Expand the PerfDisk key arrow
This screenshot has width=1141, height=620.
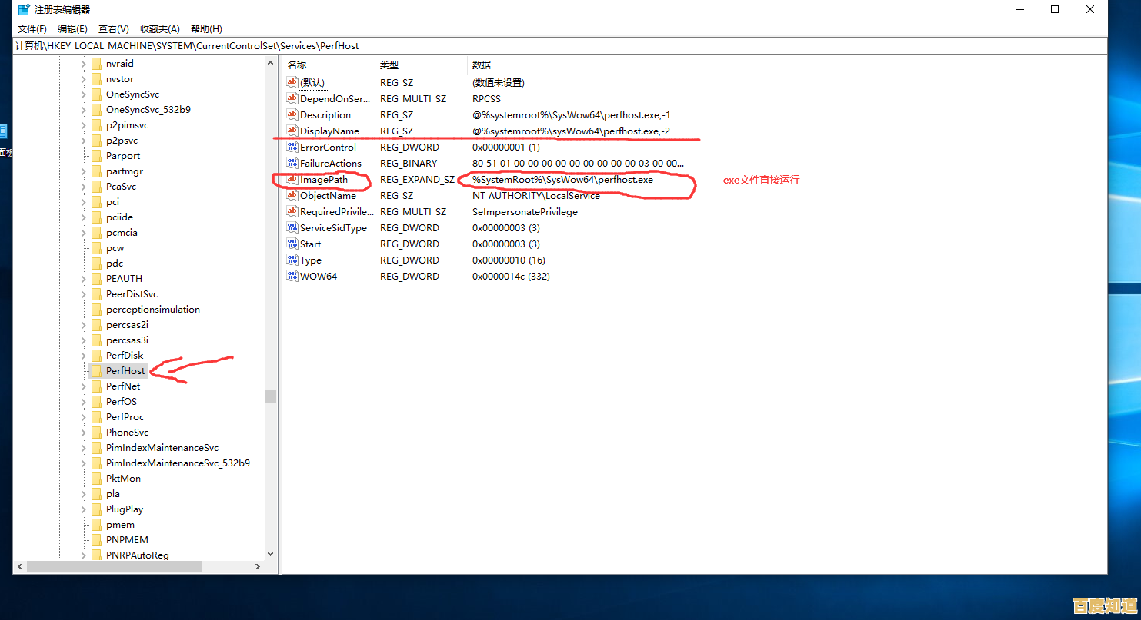pyautogui.click(x=83, y=356)
